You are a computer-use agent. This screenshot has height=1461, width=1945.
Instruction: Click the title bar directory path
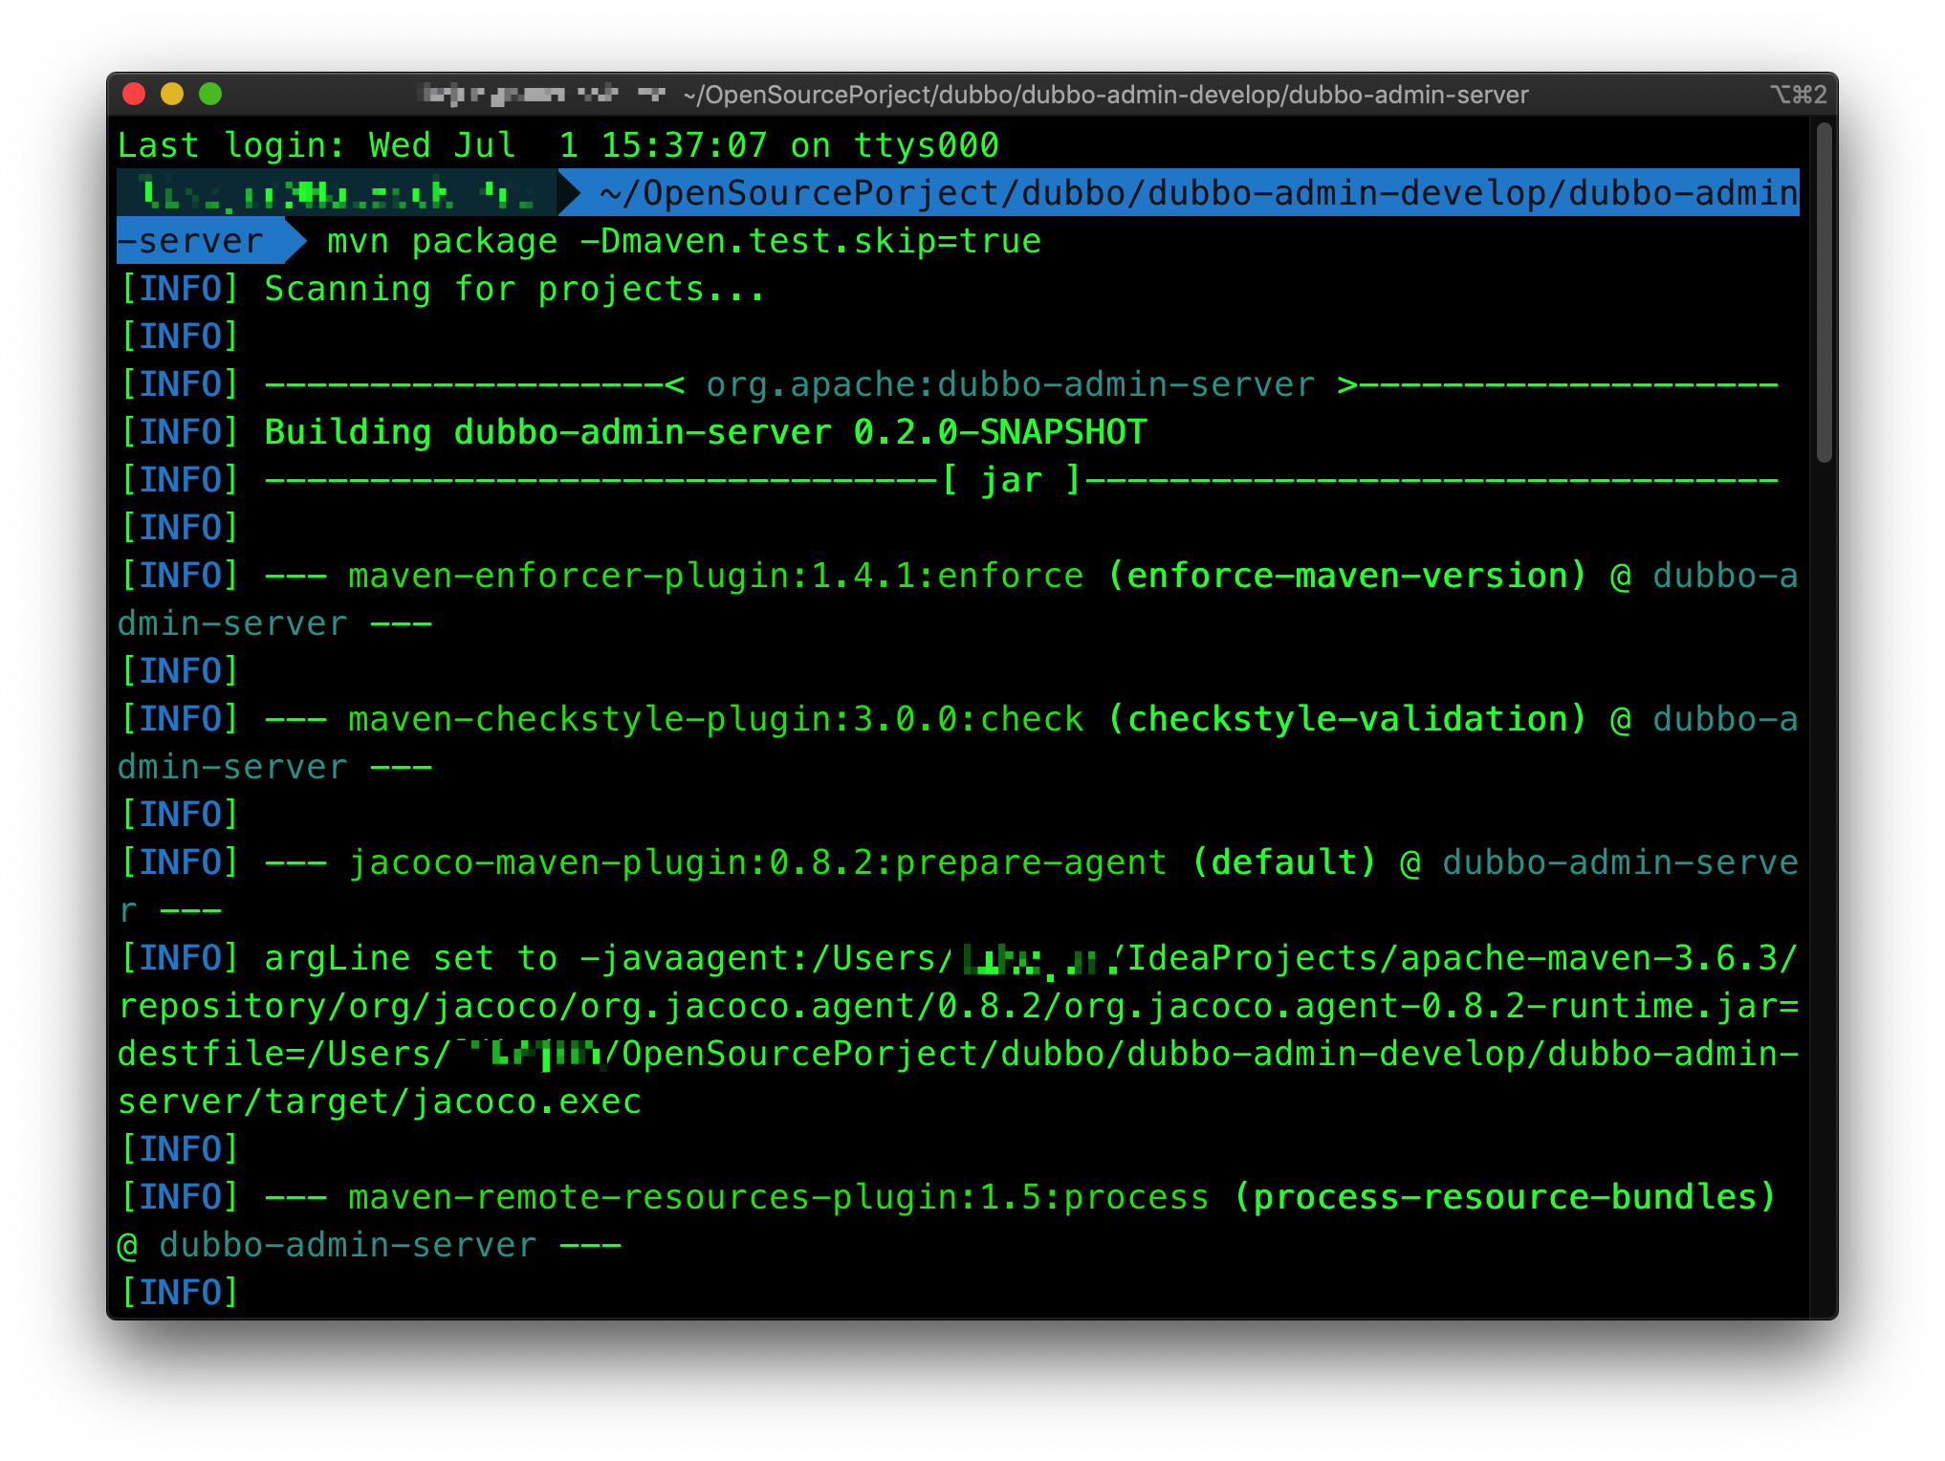point(1105,95)
